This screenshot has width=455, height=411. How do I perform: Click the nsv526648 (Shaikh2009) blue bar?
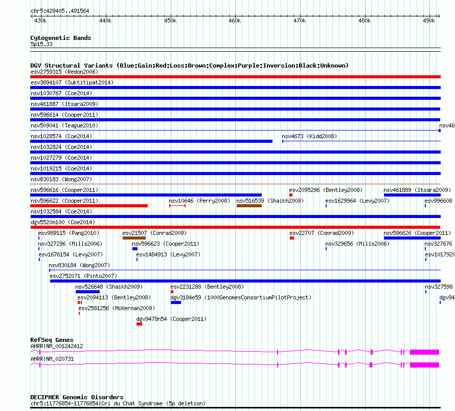87,292
